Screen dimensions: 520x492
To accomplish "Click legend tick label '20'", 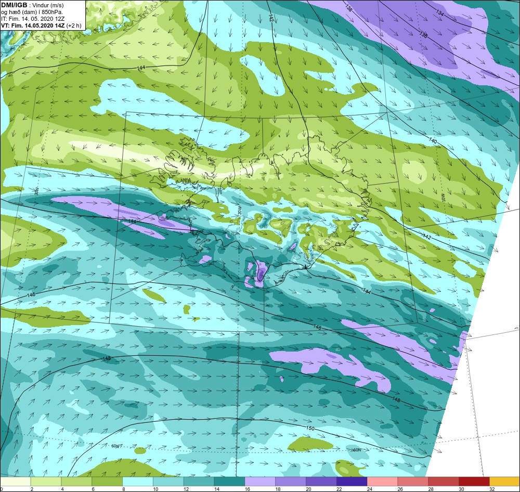I will point(308,489).
